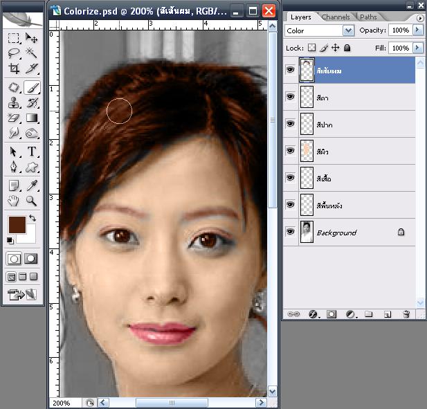Screen dimensions: 427x409
Task: Hide the สีเส้นผม layer
Action: click(290, 70)
